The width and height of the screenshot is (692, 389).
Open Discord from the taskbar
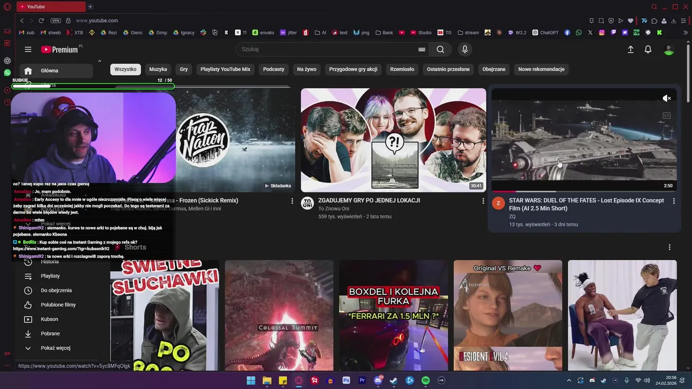click(378, 380)
